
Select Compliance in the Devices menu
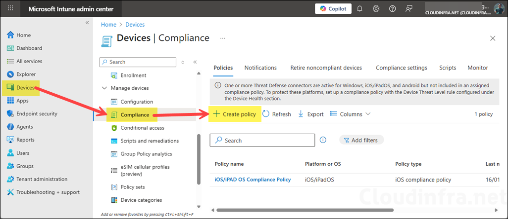coord(135,114)
